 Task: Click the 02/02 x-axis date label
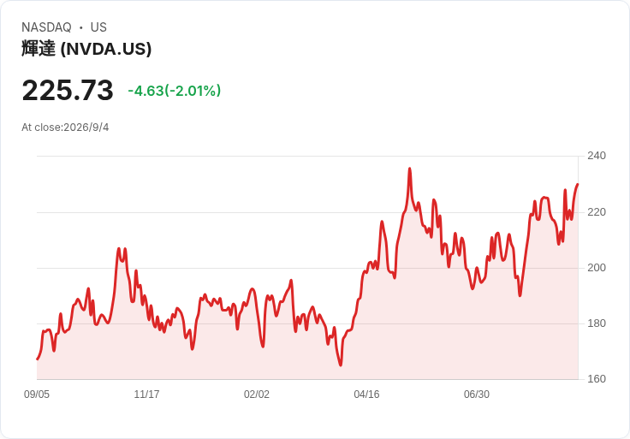pyautogui.click(x=257, y=395)
